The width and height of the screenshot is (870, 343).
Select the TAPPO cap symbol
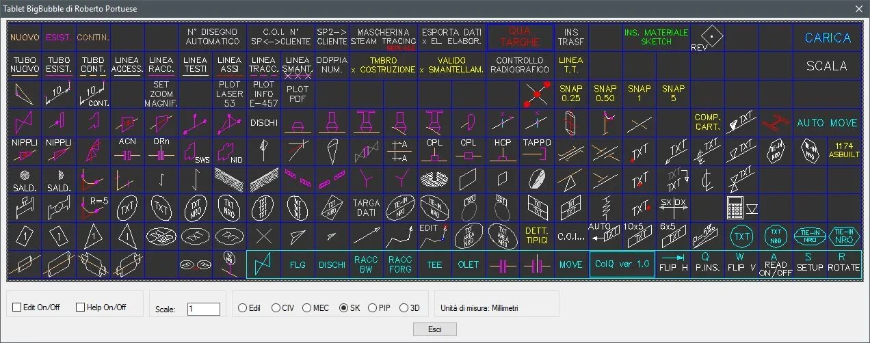pos(537,149)
